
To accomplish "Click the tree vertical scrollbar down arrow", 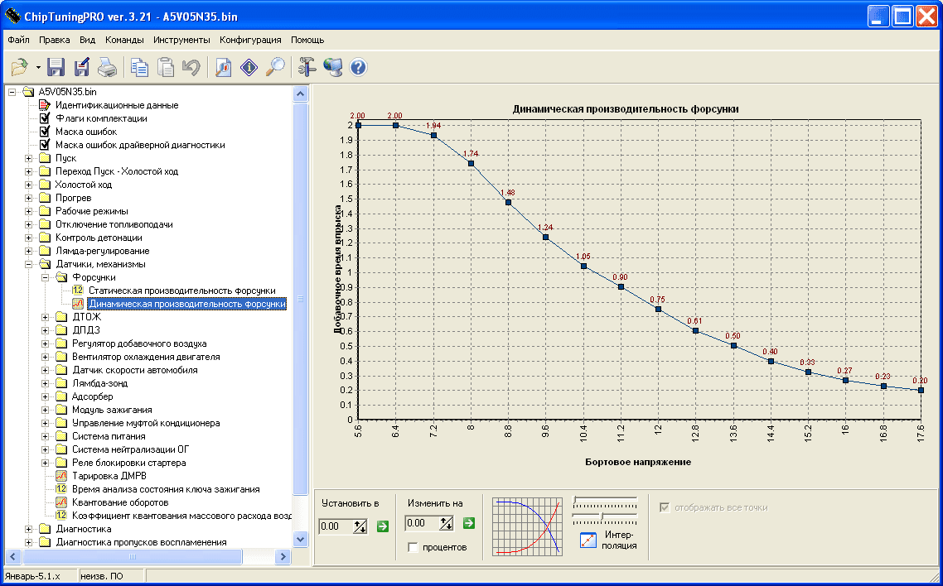I will pyautogui.click(x=301, y=539).
